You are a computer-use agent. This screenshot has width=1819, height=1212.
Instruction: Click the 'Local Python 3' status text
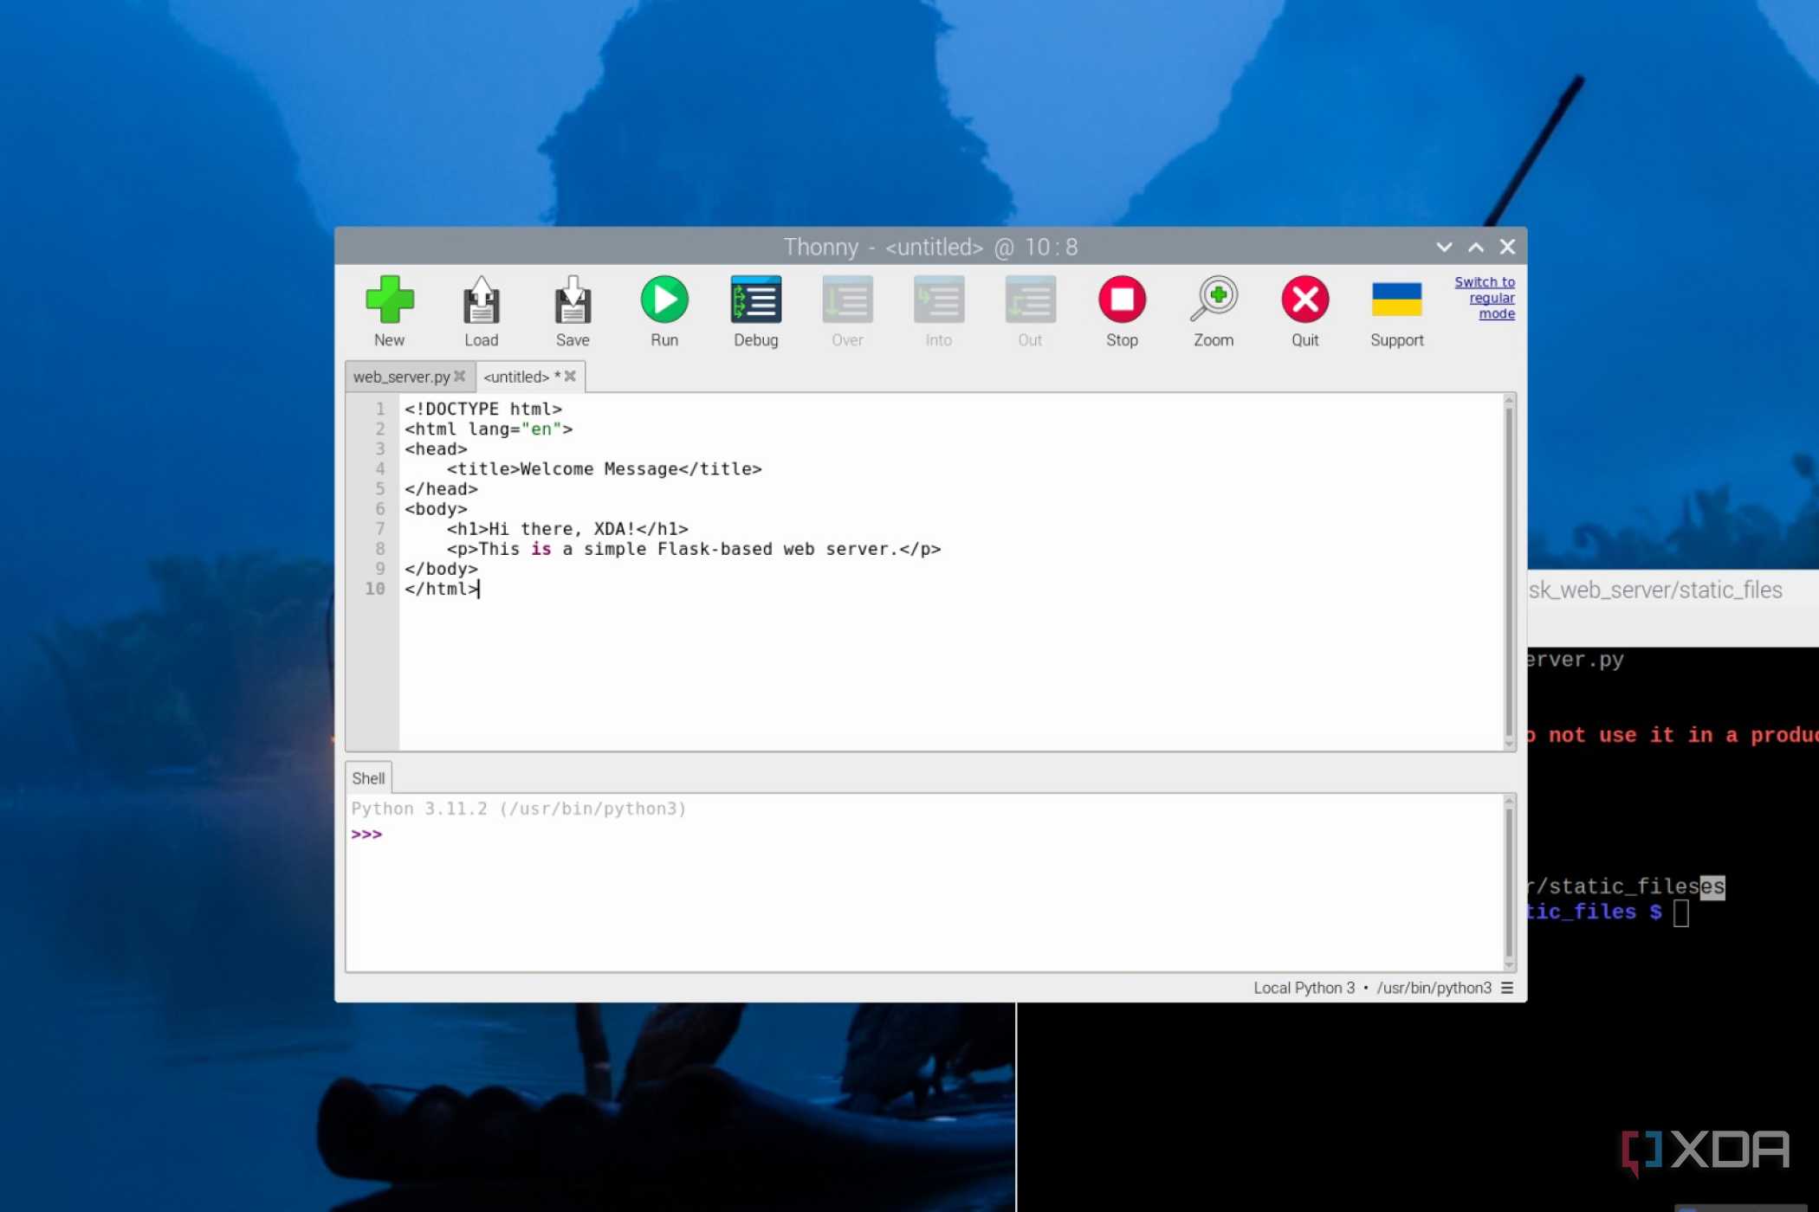tap(1304, 988)
